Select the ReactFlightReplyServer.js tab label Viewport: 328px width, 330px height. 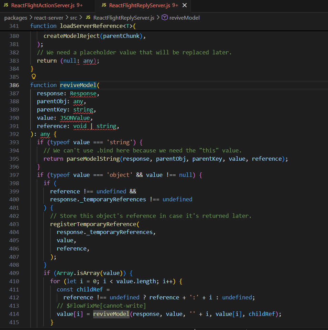(139, 6)
